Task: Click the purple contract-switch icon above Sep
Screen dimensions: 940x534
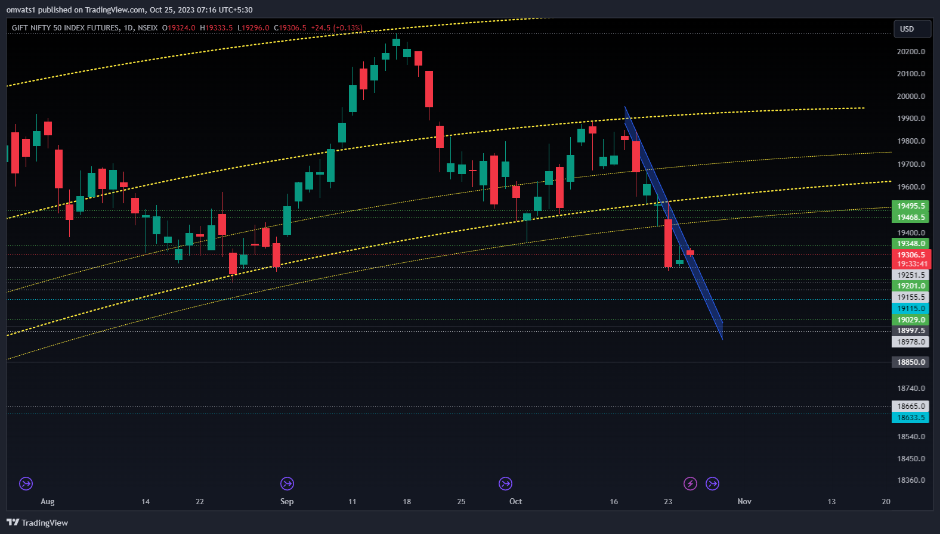Action: pyautogui.click(x=287, y=483)
